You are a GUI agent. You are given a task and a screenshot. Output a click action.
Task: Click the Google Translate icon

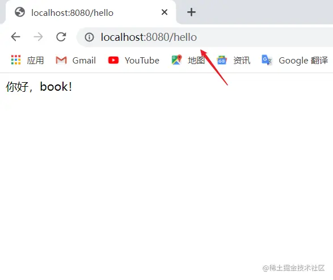[x=267, y=60]
